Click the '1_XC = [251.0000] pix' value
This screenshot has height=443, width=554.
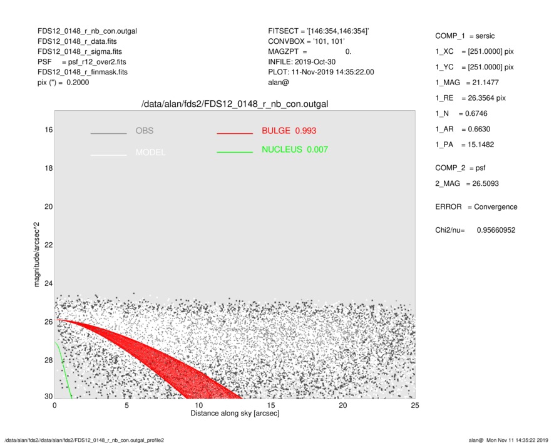point(474,51)
